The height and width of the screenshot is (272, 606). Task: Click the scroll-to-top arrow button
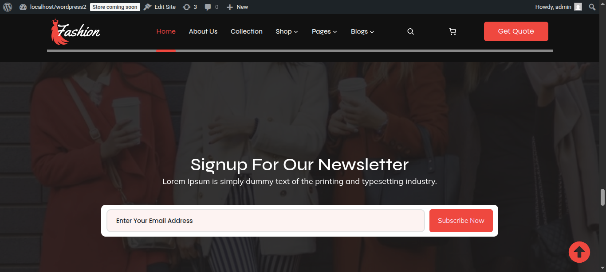pos(579,252)
